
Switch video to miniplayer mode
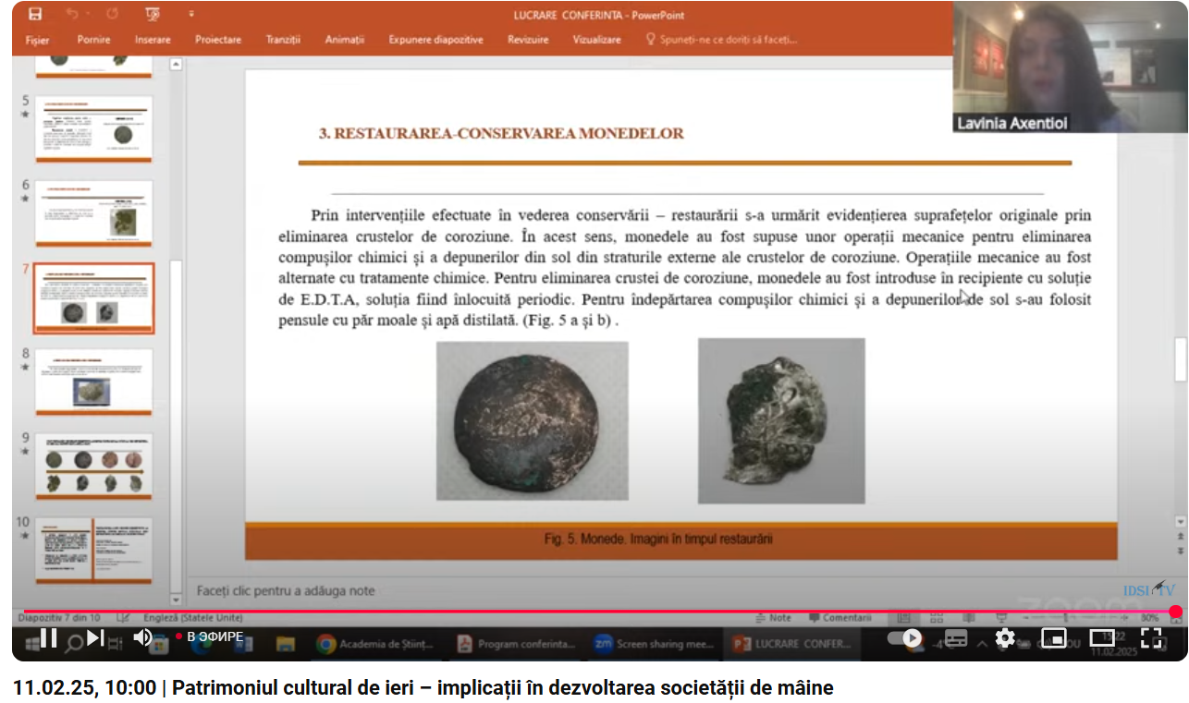click(x=1053, y=637)
